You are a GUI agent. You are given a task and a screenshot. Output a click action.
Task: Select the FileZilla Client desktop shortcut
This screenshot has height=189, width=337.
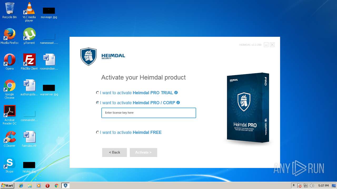coord(29,62)
